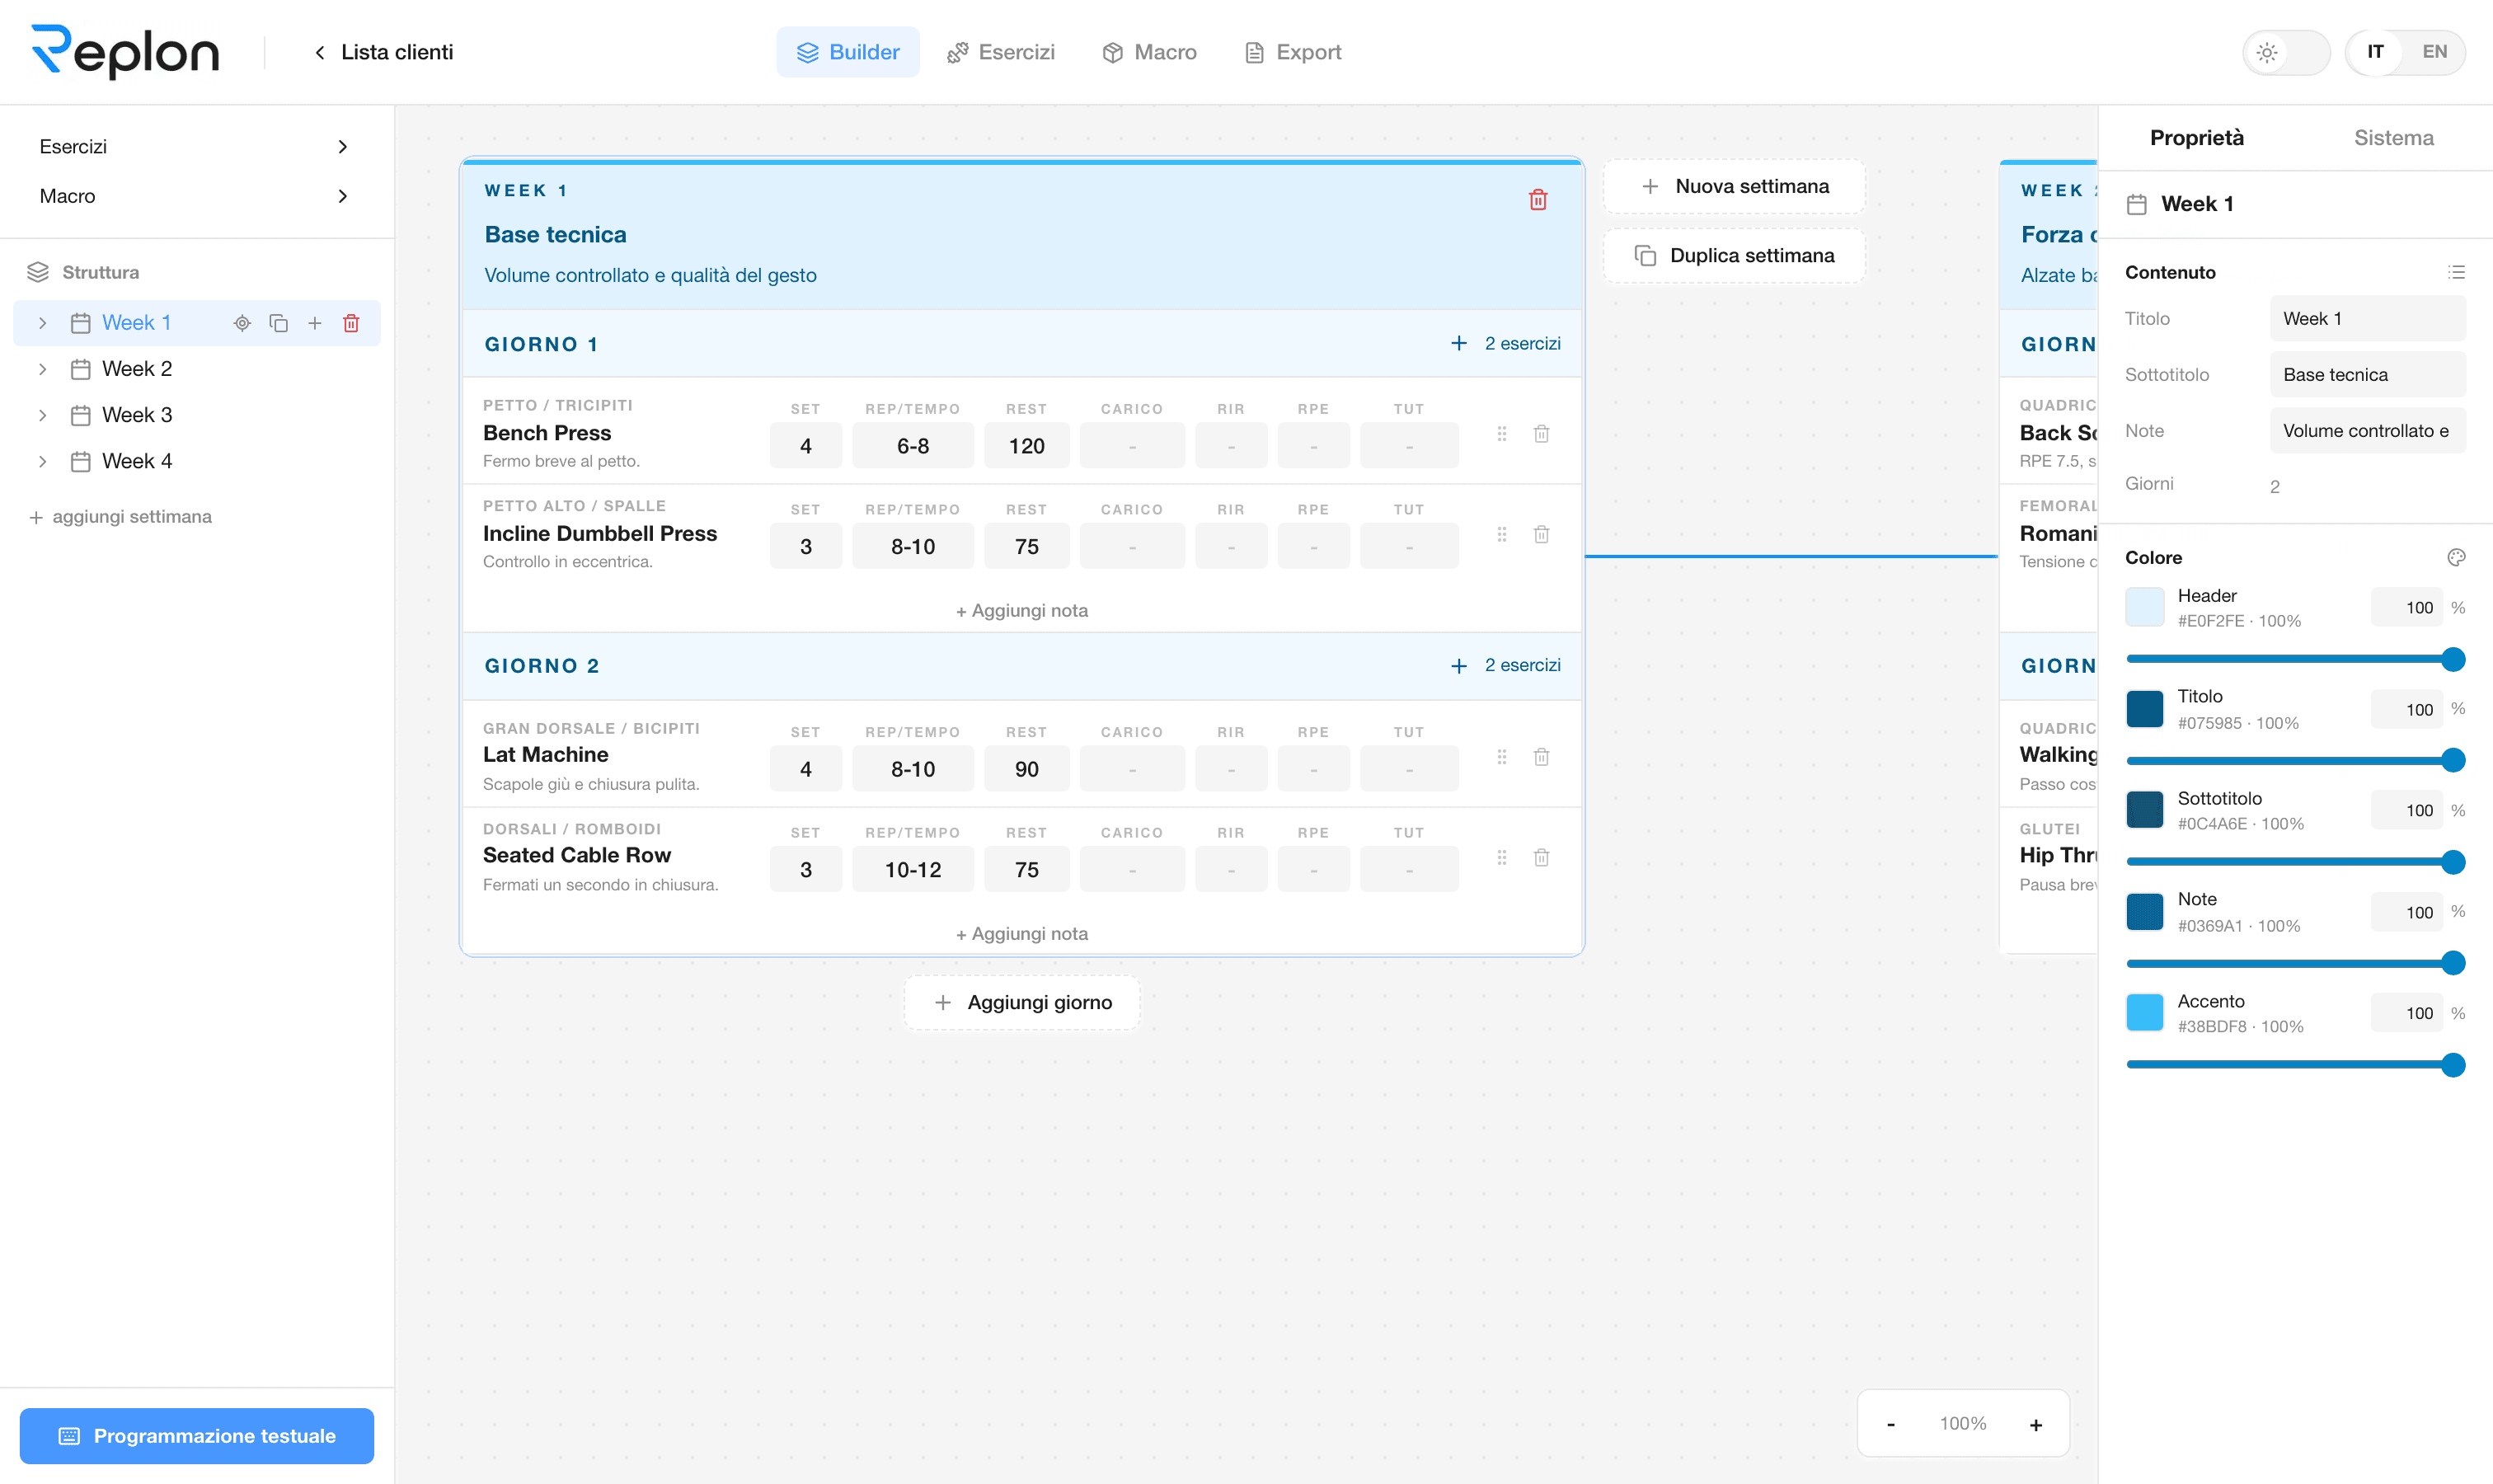Click the Sottotitolo opacity slider
This screenshot has height=1484, width=2493.
[2295, 861]
